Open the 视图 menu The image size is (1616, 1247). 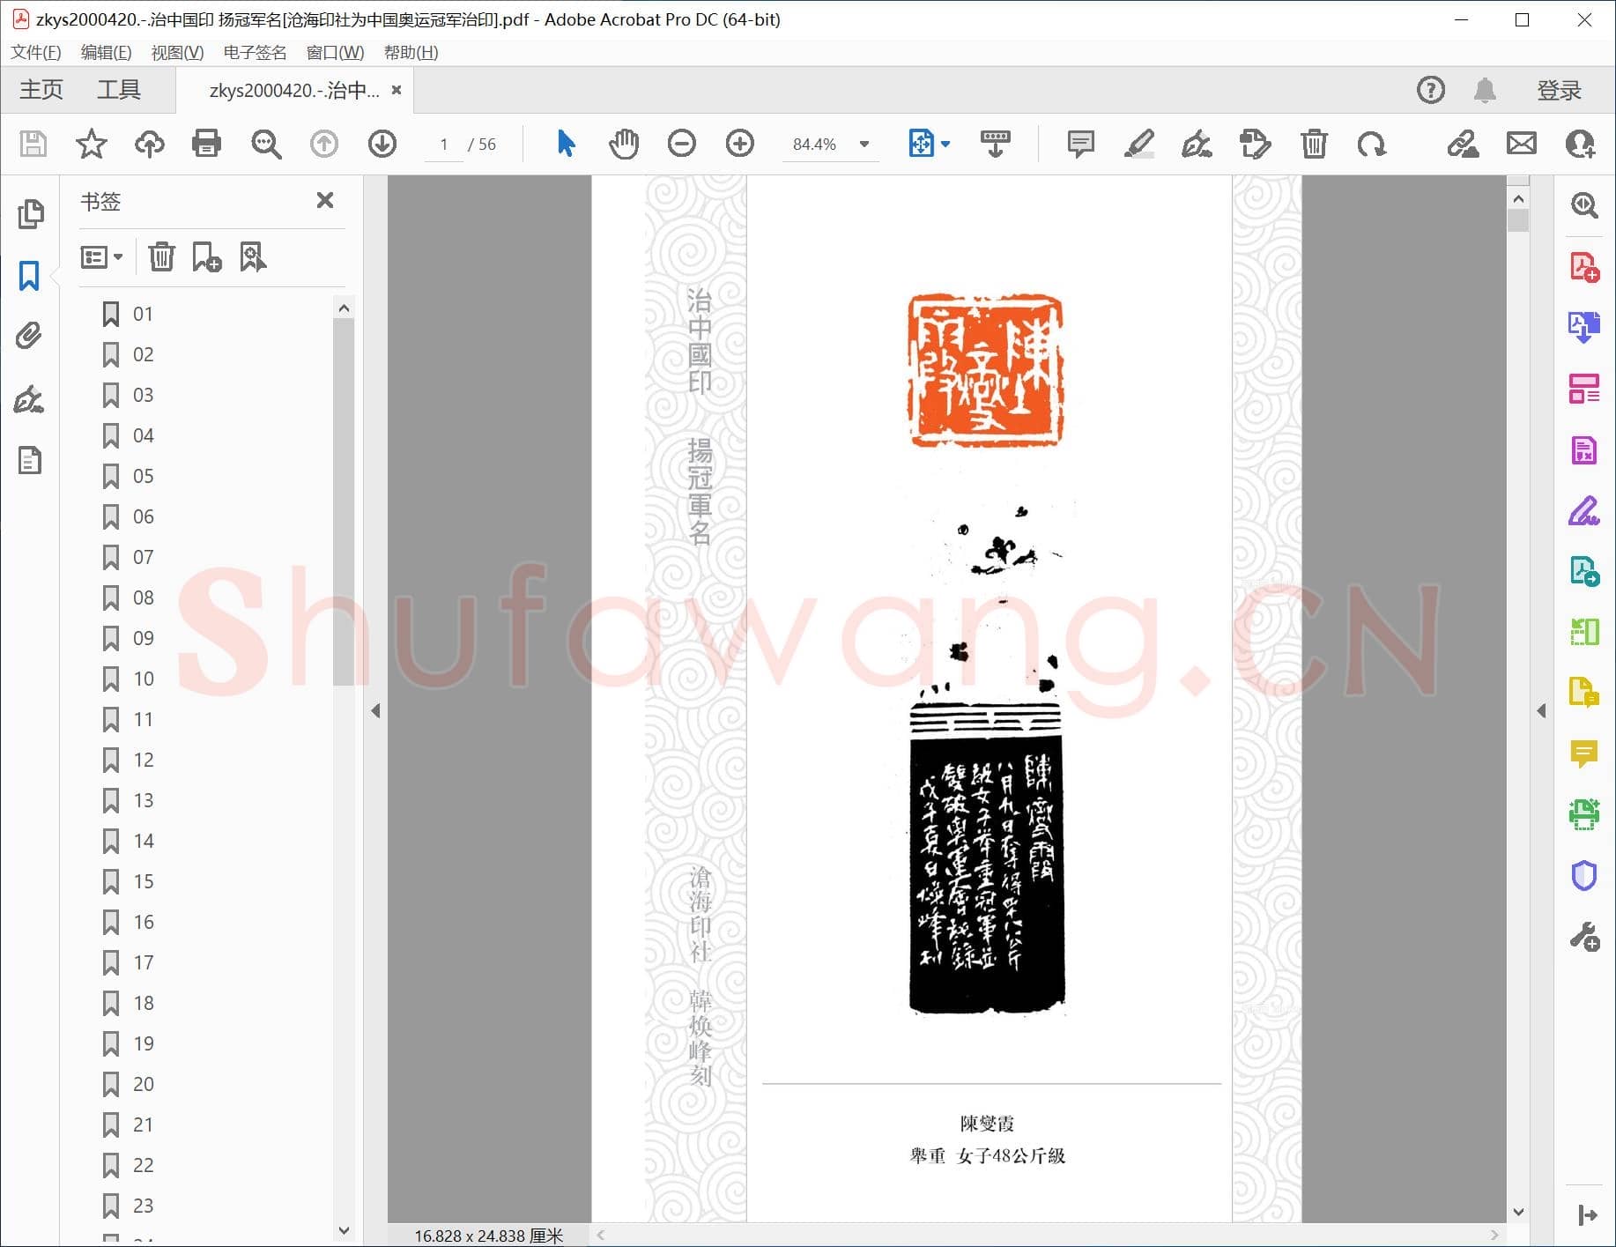coord(176,52)
